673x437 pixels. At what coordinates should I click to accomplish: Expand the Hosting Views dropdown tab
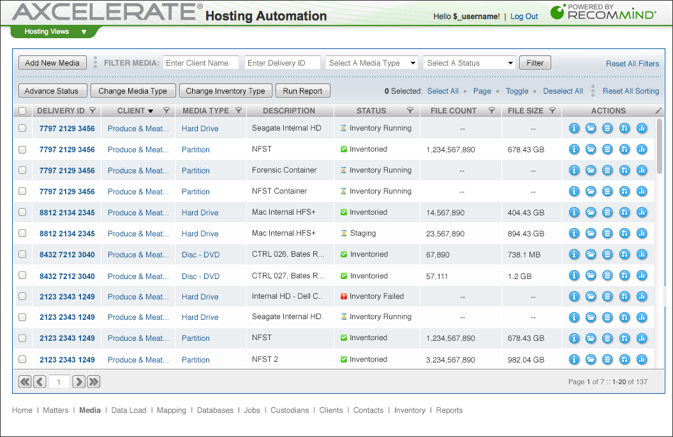[55, 32]
